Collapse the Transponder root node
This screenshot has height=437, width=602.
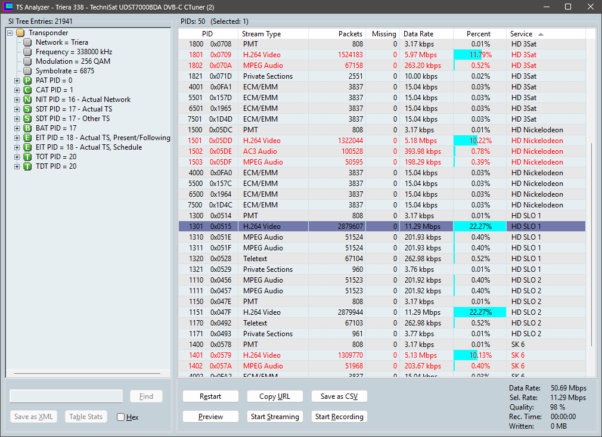click(10, 33)
